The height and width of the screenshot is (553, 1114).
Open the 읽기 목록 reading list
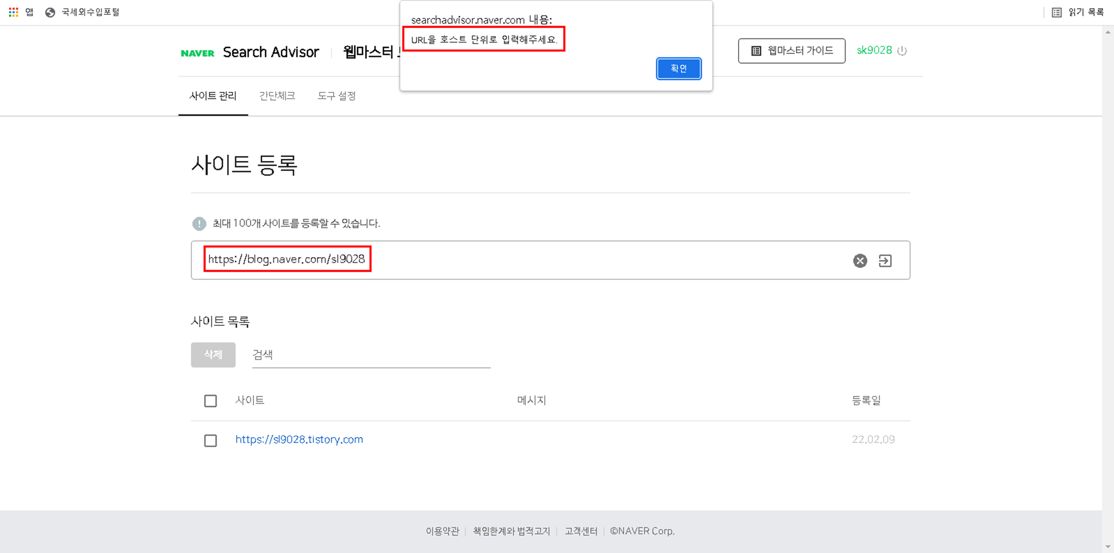[1078, 12]
